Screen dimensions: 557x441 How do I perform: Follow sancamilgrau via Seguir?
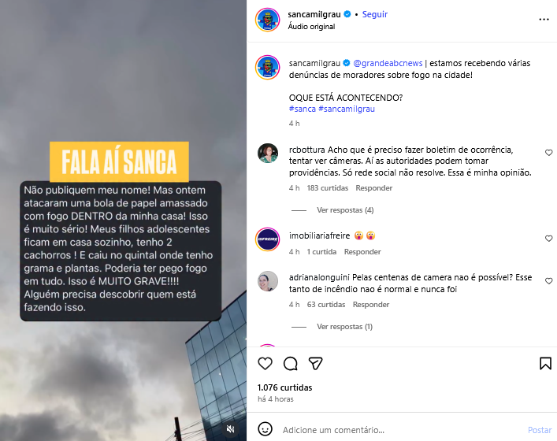coord(375,14)
